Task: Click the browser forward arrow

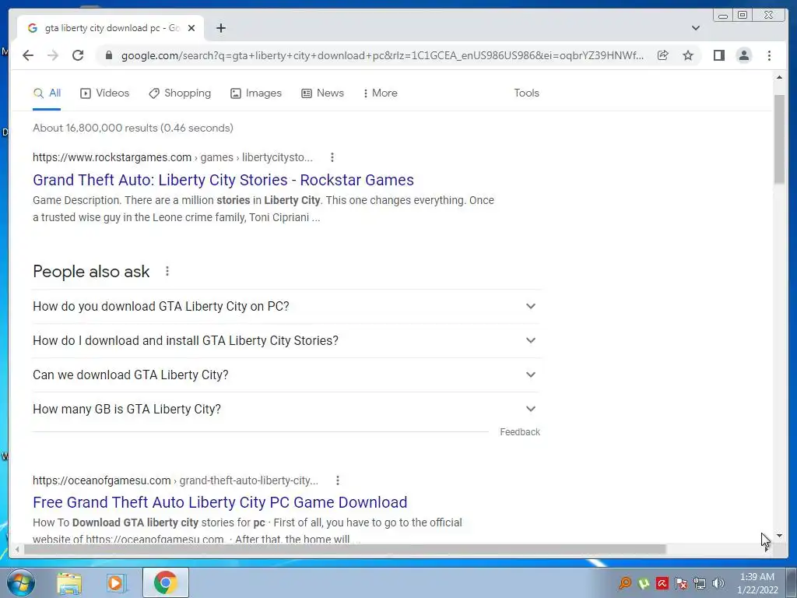Action: 53,55
